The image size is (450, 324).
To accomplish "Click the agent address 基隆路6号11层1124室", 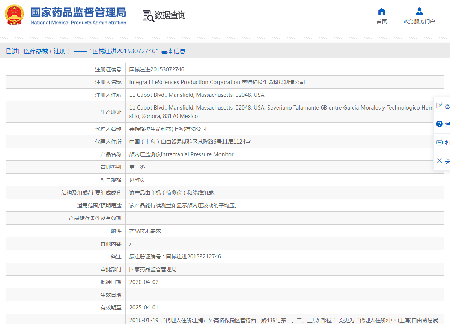I will click(x=190, y=142).
